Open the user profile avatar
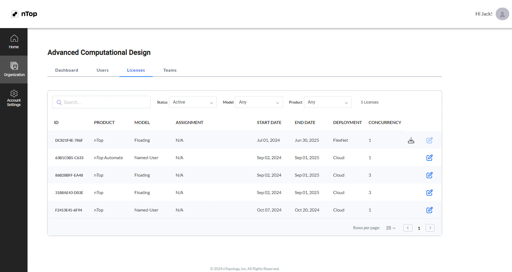 click(502, 14)
